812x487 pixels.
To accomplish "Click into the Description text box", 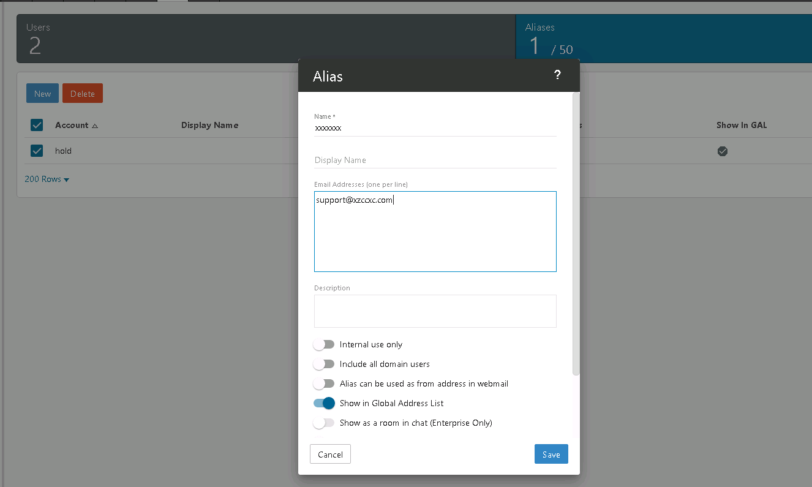I will pyautogui.click(x=435, y=311).
